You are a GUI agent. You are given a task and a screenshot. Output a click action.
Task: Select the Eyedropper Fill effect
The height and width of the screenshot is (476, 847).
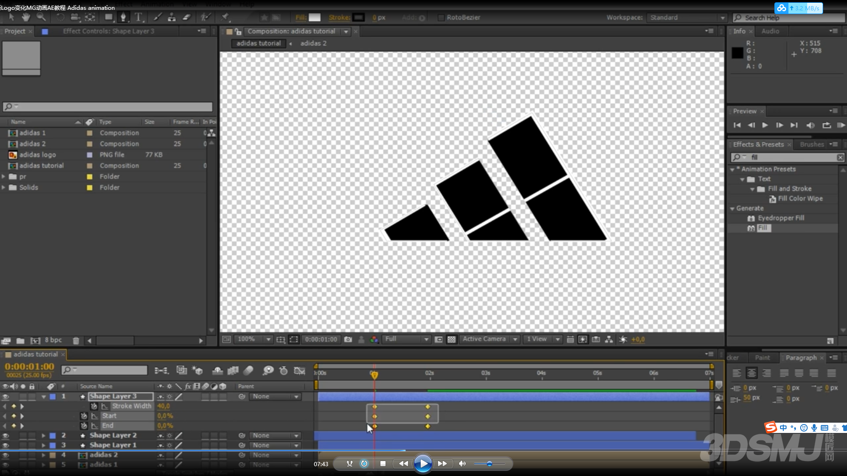781,218
